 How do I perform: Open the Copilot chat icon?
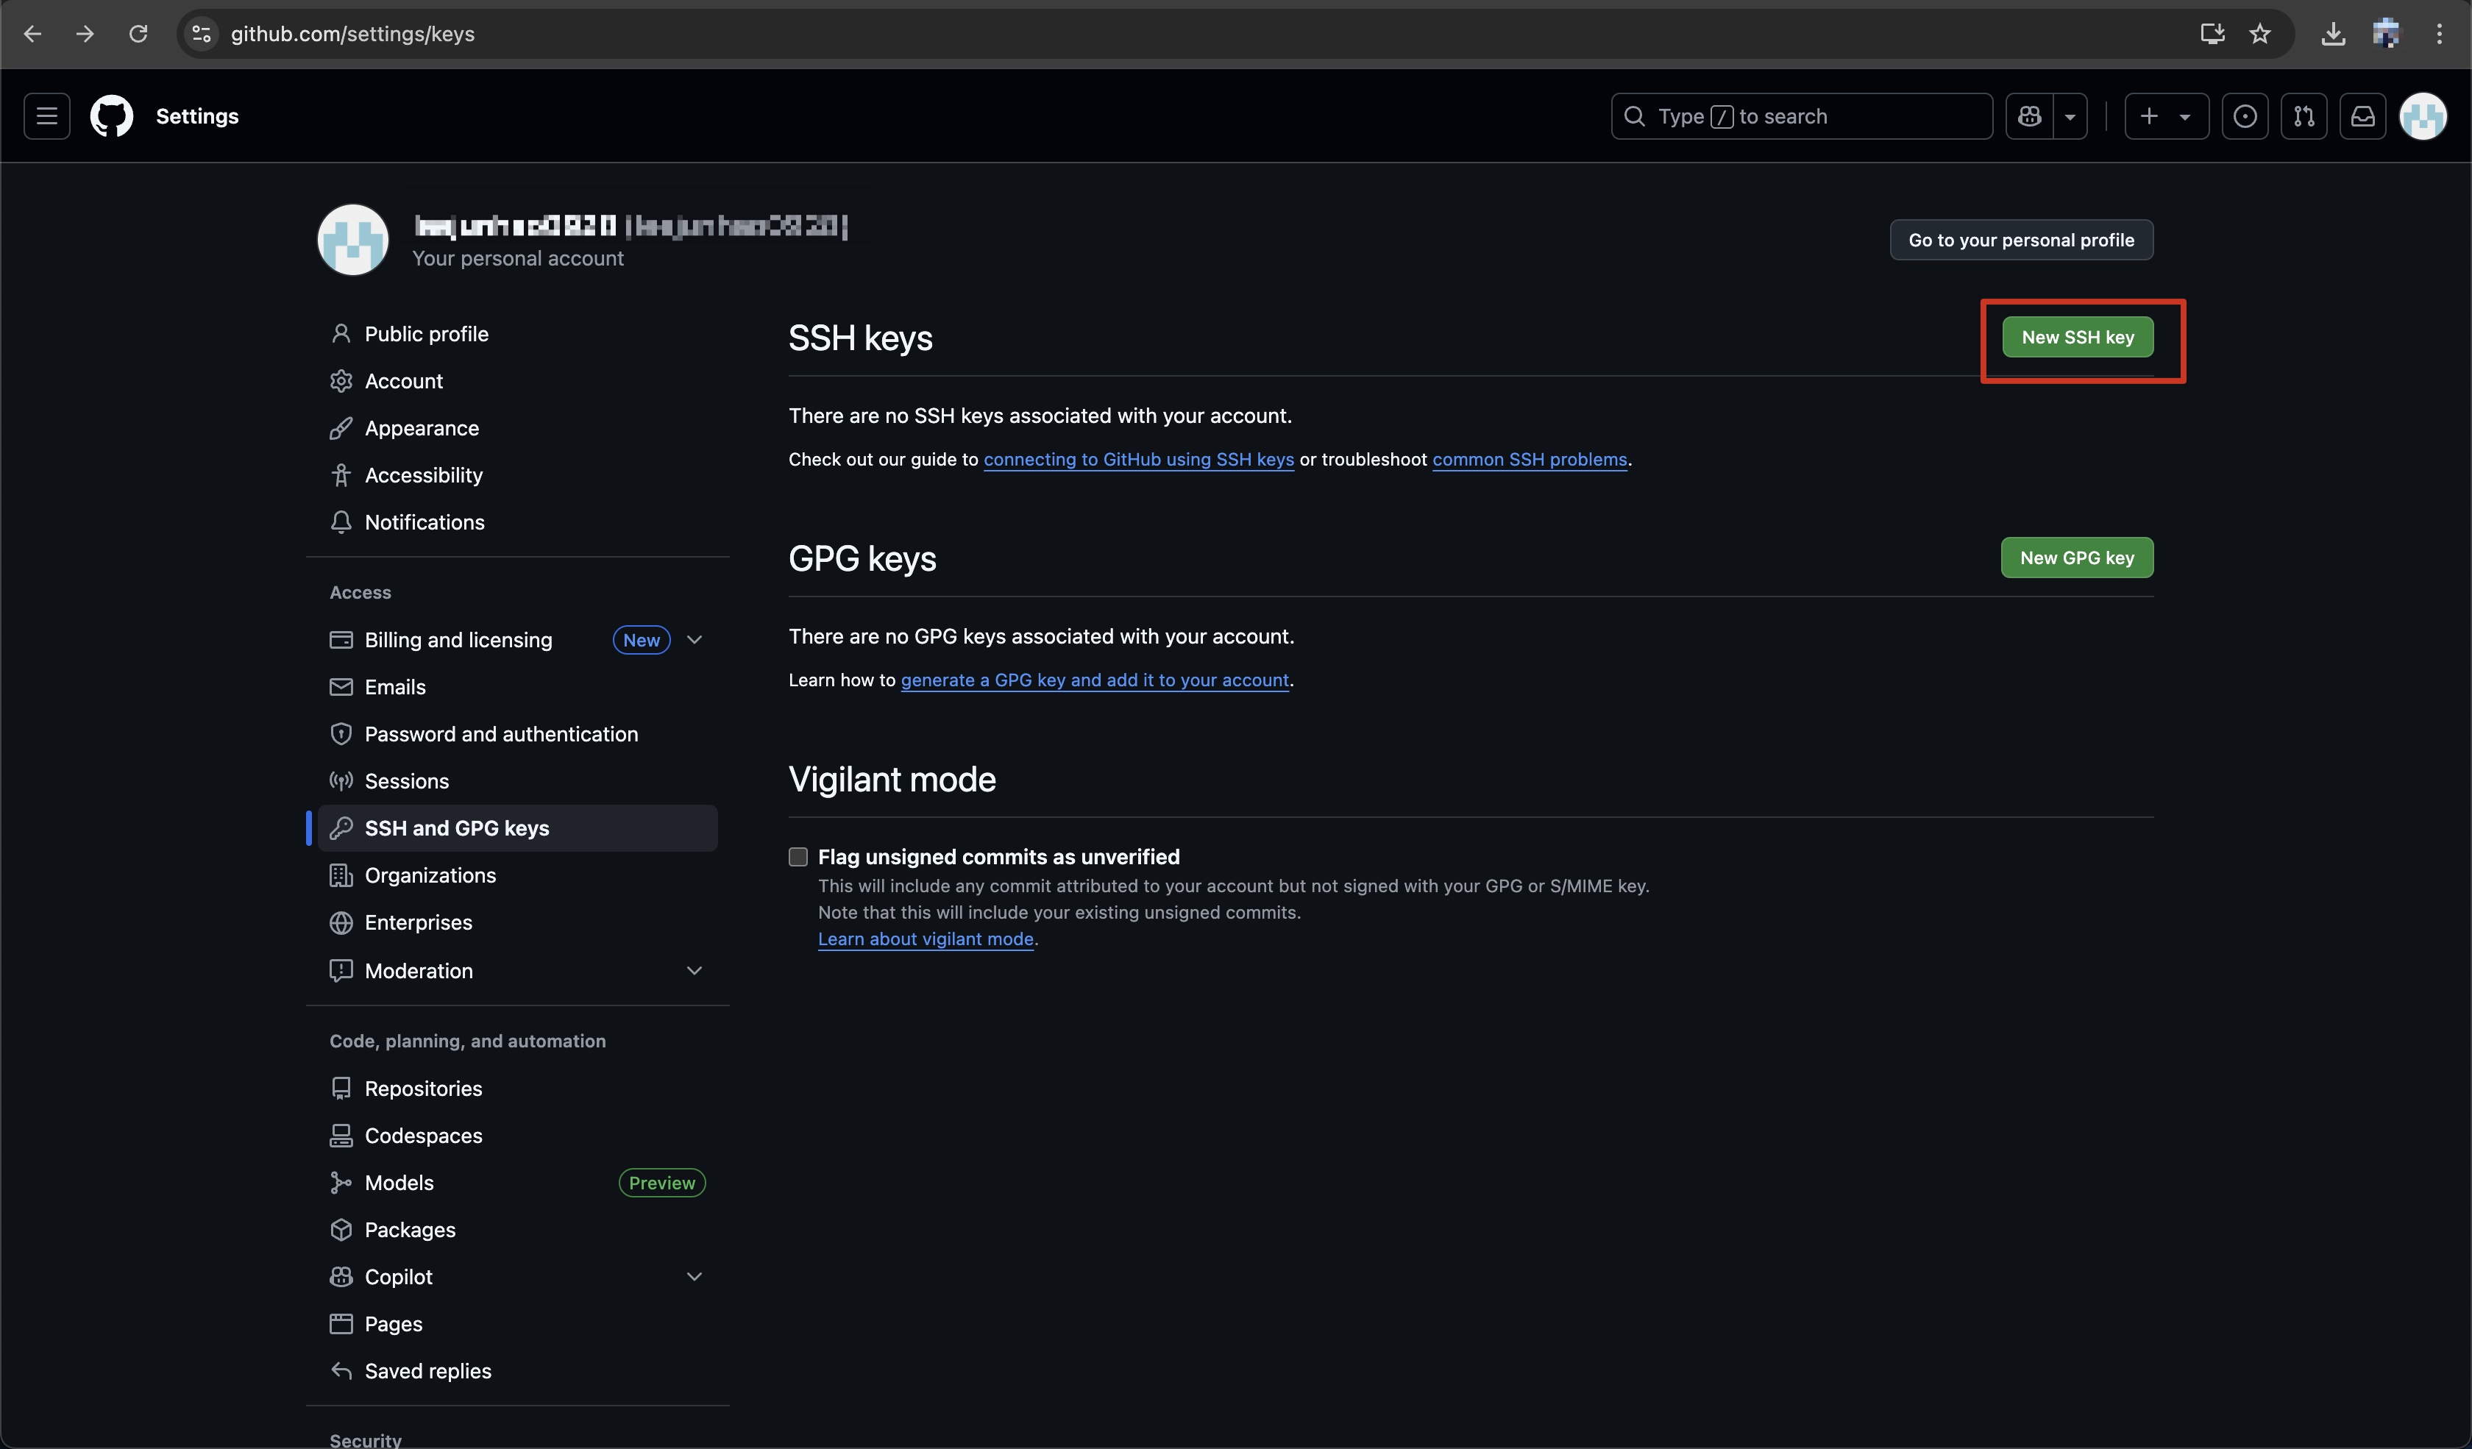click(2030, 115)
